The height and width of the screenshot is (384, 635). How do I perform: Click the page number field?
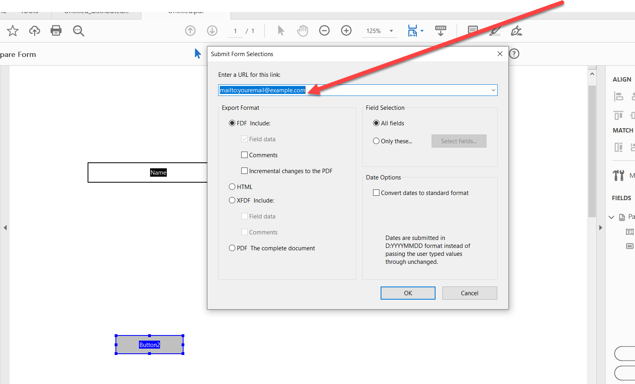[x=235, y=31]
